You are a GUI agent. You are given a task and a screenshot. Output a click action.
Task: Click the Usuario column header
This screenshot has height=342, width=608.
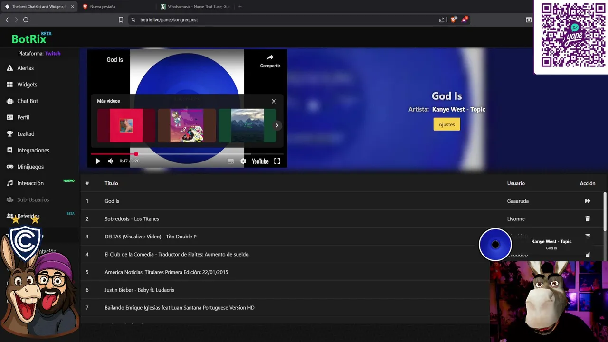(x=516, y=183)
